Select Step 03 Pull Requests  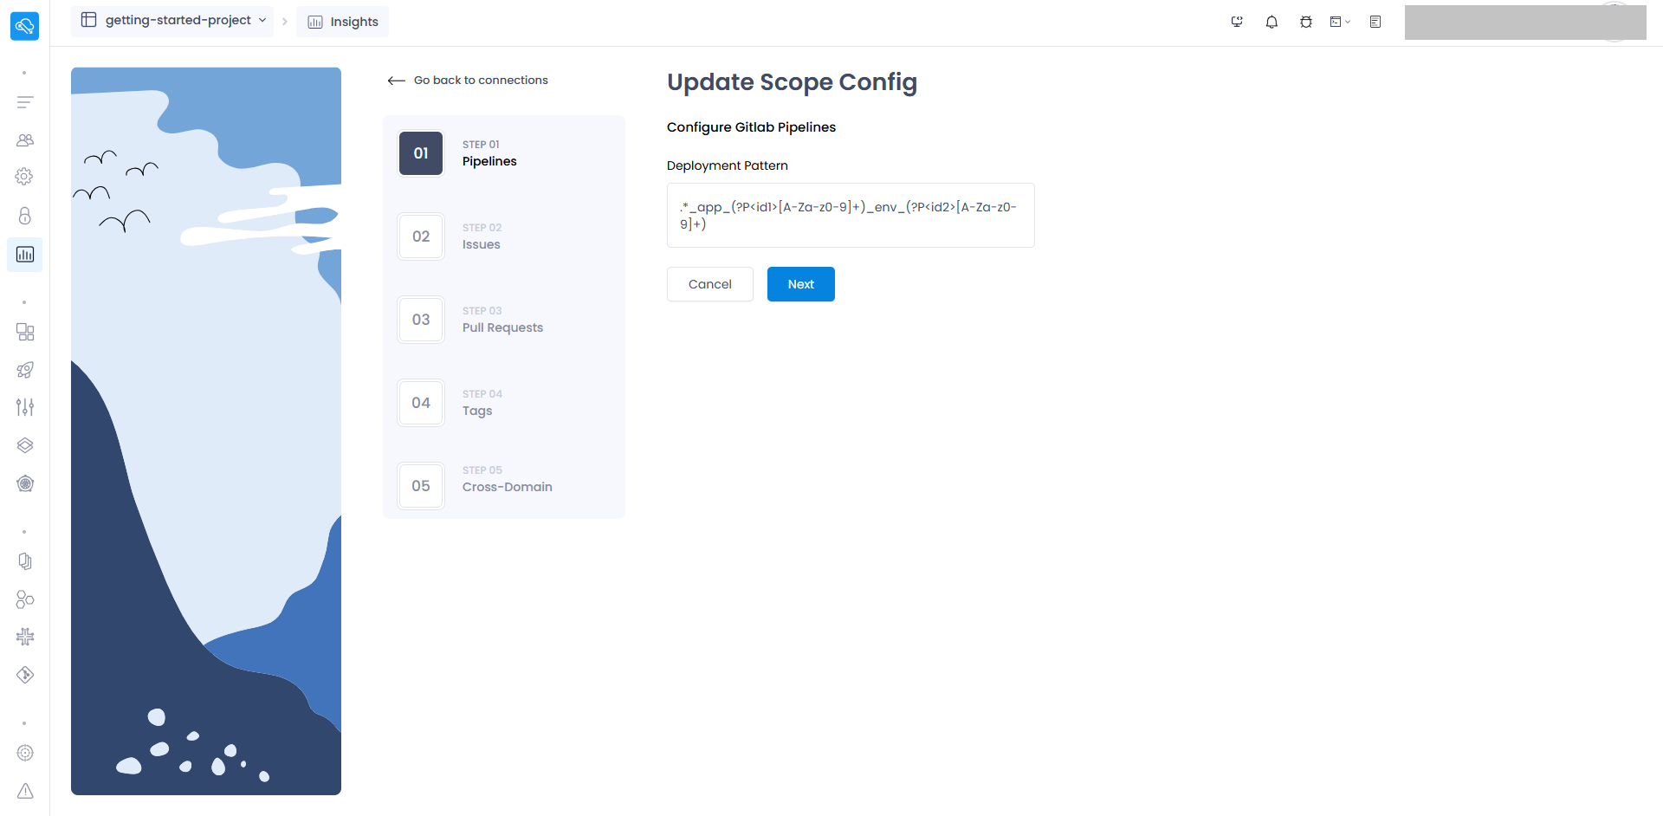(x=504, y=320)
